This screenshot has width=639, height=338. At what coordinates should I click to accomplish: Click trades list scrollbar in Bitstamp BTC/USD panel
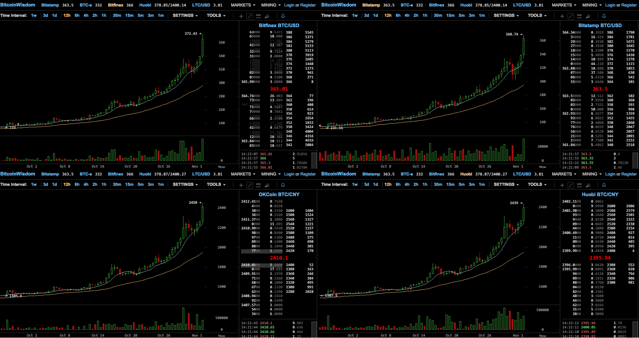pyautogui.click(x=635, y=160)
